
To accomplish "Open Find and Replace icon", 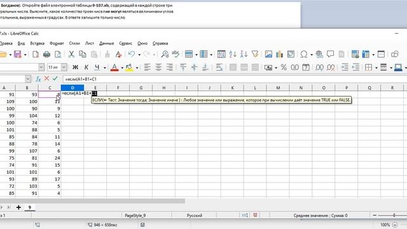I will [165, 54].
